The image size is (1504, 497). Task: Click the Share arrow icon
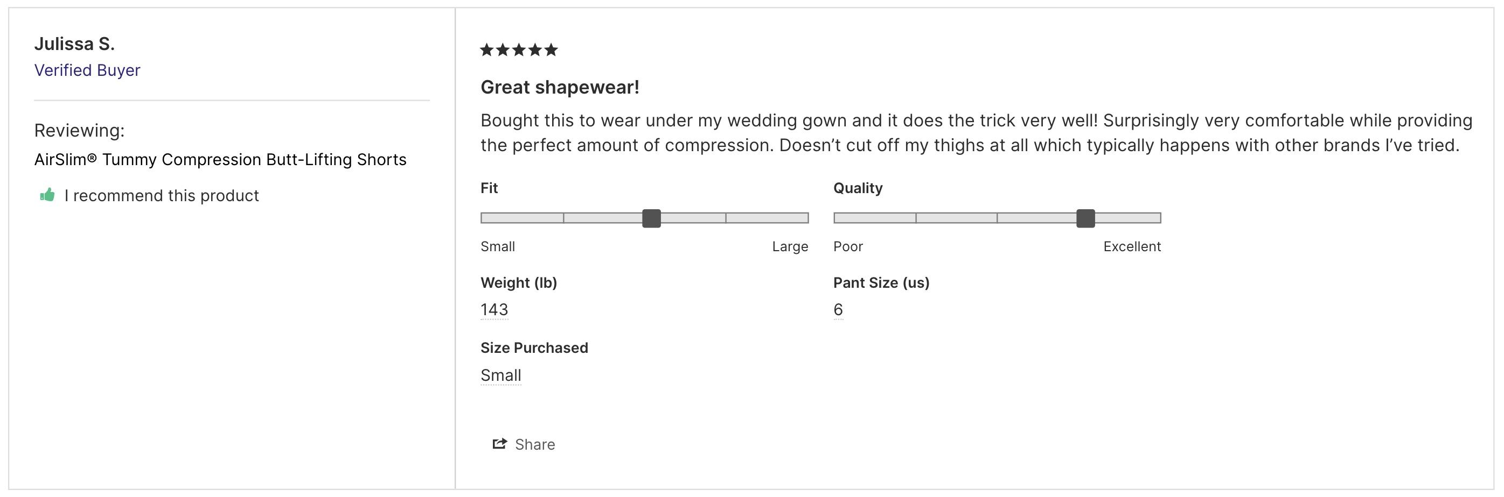(499, 444)
